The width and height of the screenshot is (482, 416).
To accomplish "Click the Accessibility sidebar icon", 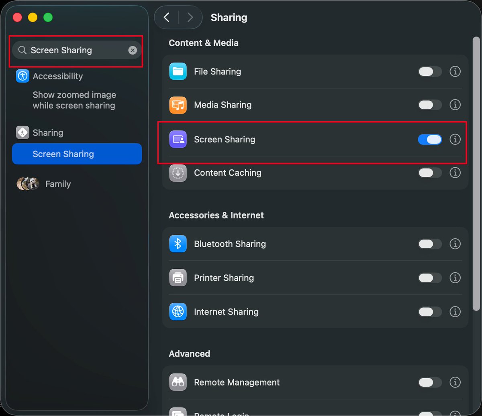I will tap(22, 76).
